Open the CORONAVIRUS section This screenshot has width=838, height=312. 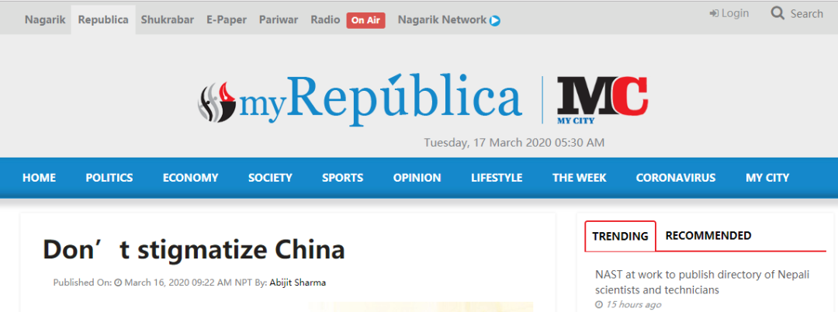[676, 178]
